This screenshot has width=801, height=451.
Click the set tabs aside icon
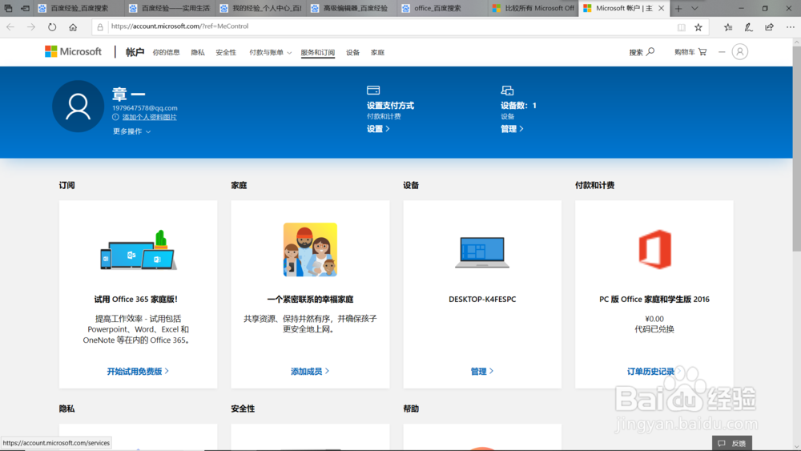pyautogui.click(x=25, y=8)
